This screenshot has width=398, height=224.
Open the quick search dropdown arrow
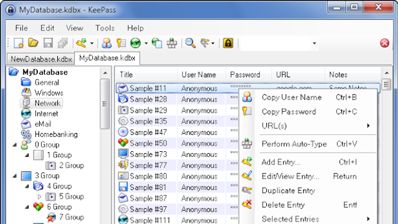click(x=315, y=44)
